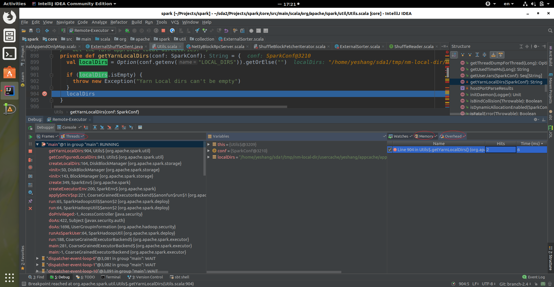This screenshot has height=287, width=554.
Task: Collapse All nodes in the Structure panel
Action: coord(485,55)
